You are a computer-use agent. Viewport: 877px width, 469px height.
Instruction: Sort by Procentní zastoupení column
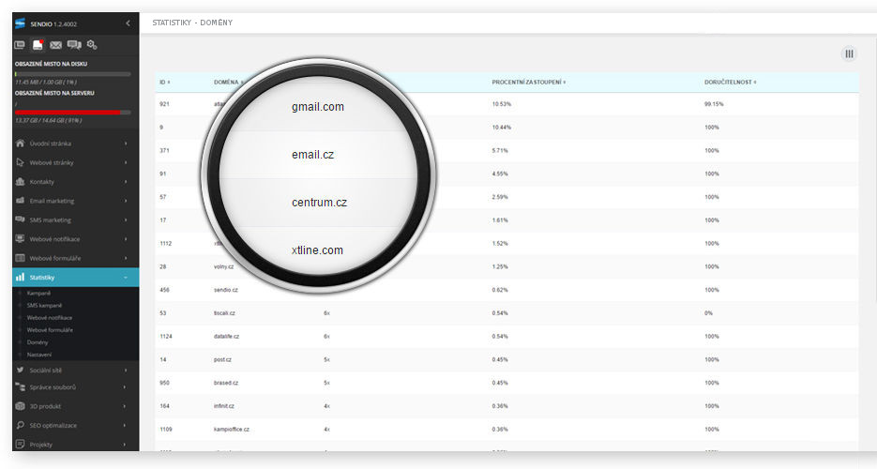(529, 83)
